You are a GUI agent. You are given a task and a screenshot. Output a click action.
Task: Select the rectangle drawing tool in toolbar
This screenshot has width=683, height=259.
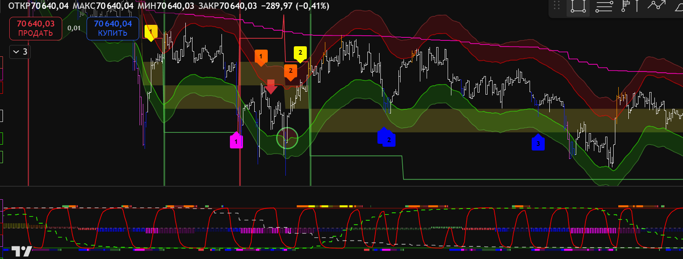pos(578,7)
